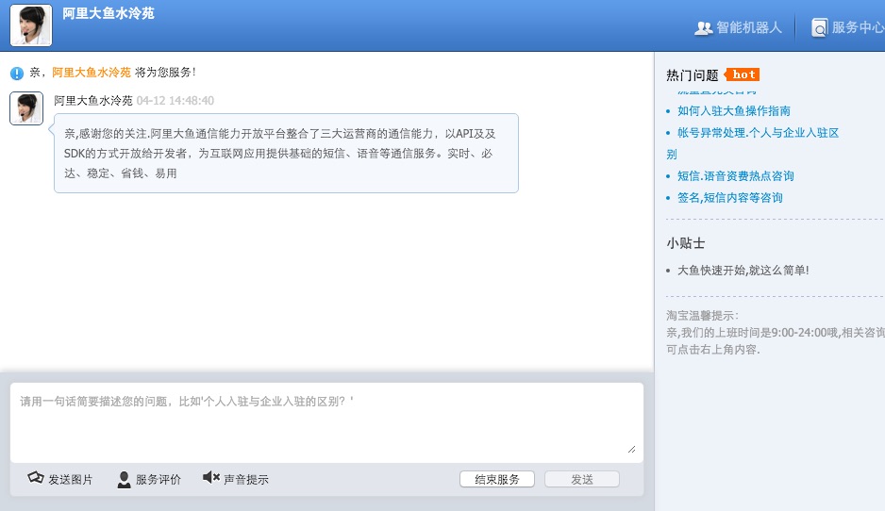This screenshot has width=885, height=511.
Task: Click the 热门问题 heading
Action: click(x=692, y=75)
